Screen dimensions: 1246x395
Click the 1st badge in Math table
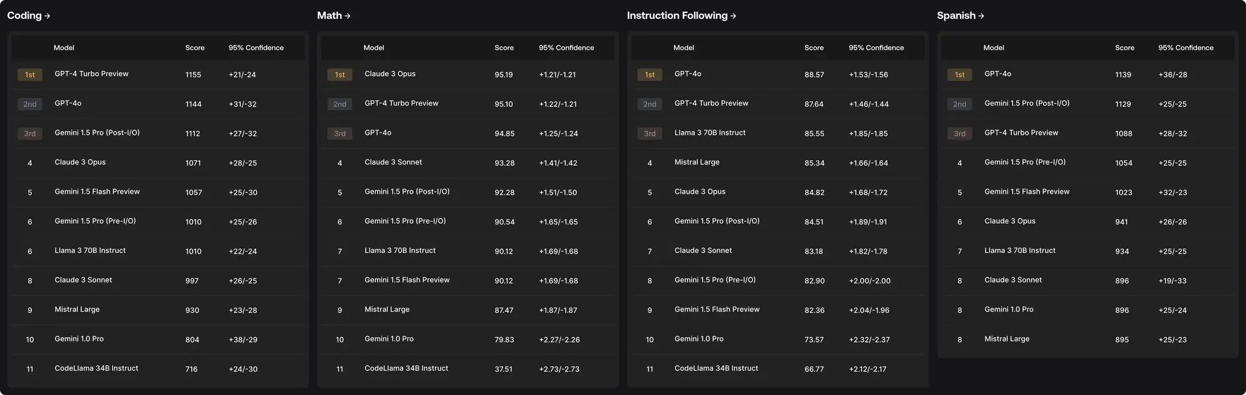(340, 75)
